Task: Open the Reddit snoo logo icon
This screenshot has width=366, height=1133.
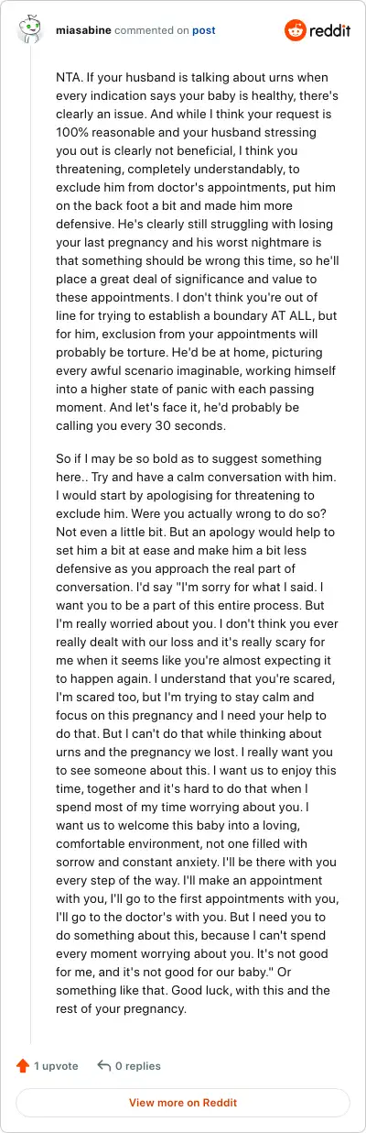Action: (x=296, y=30)
